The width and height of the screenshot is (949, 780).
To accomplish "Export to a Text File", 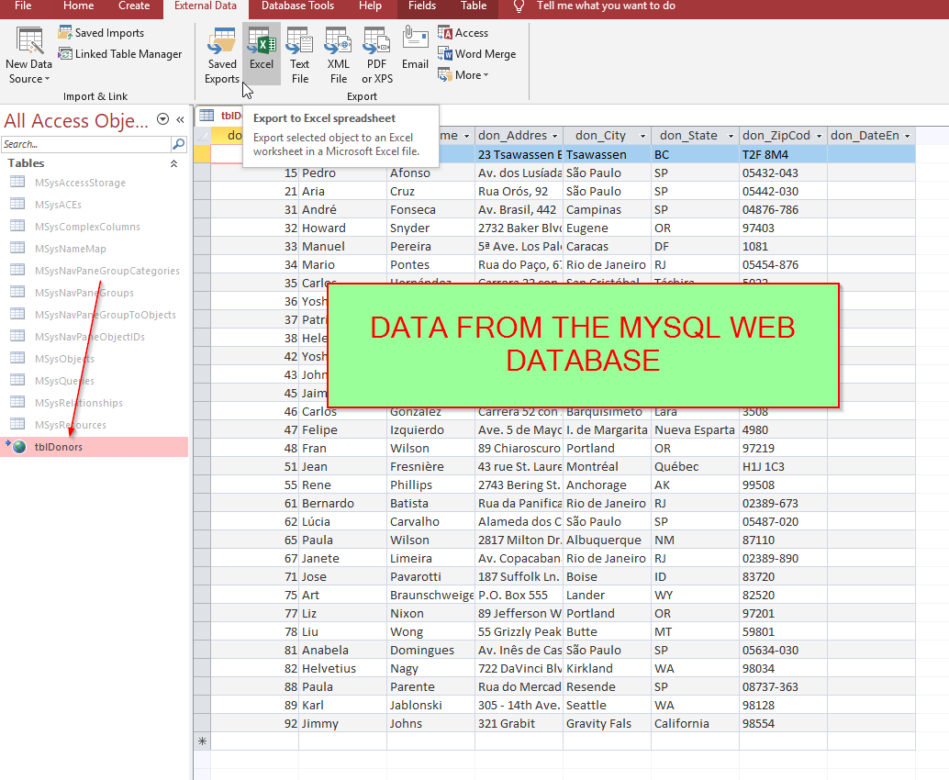I will click(299, 56).
